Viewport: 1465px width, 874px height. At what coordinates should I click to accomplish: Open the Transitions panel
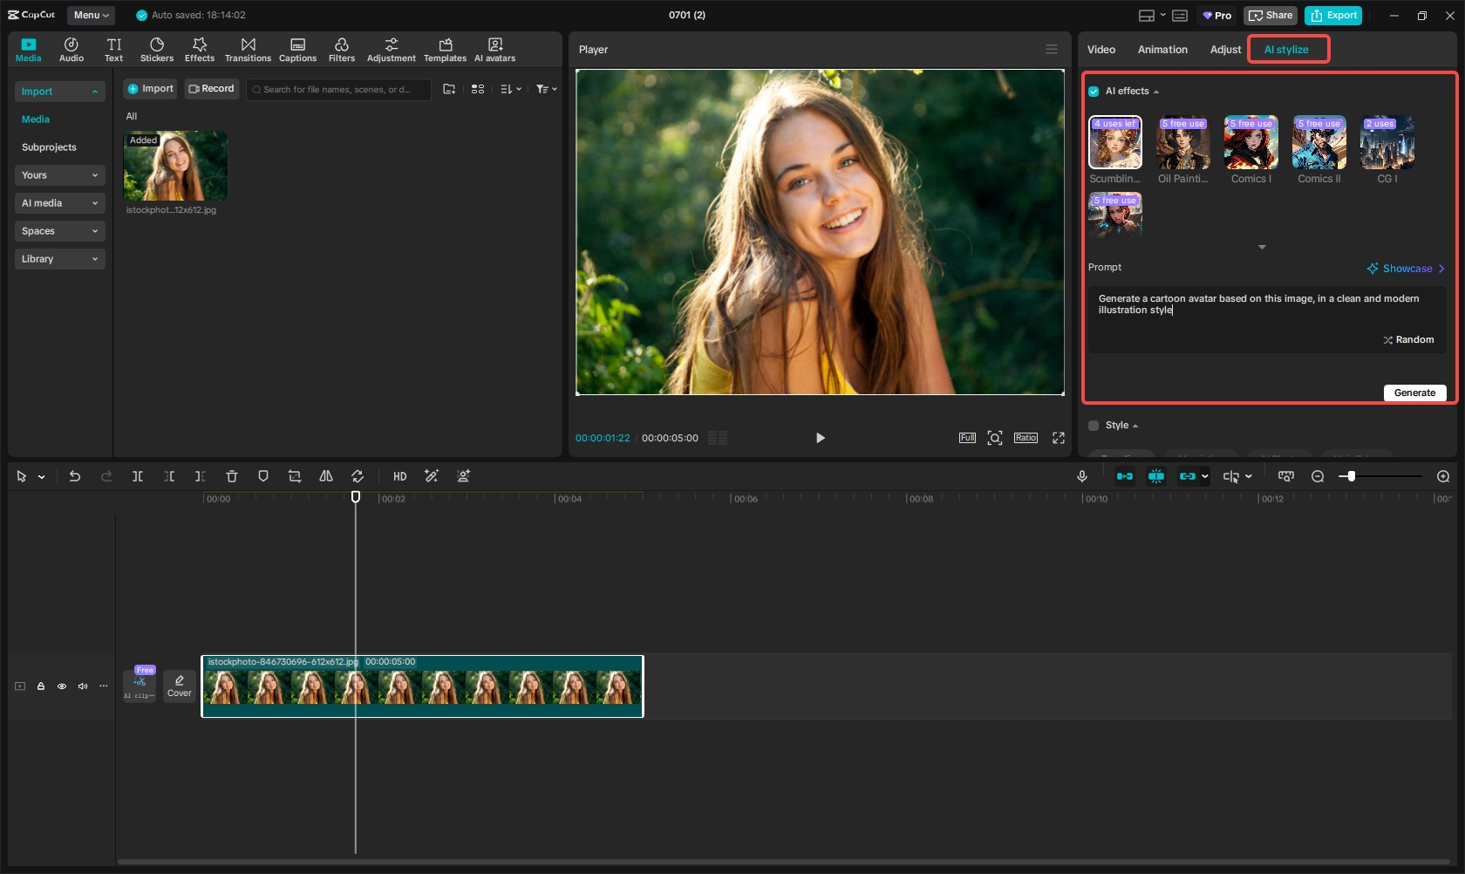tap(248, 50)
